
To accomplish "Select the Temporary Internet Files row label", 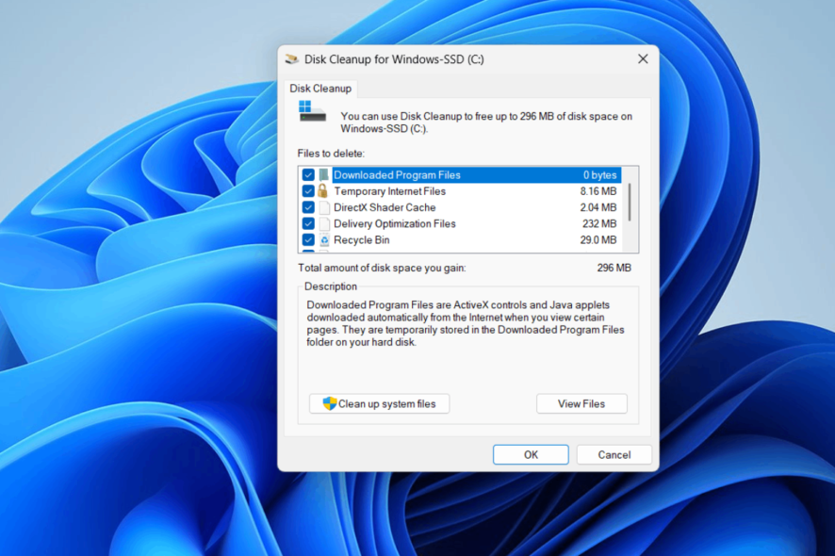I will point(389,191).
